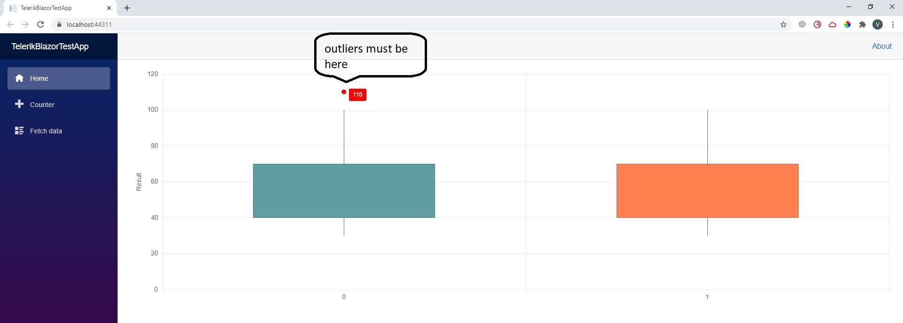Image resolution: width=903 pixels, height=323 pixels.
Task: Click the Counter plus icon
Action: [x=19, y=104]
